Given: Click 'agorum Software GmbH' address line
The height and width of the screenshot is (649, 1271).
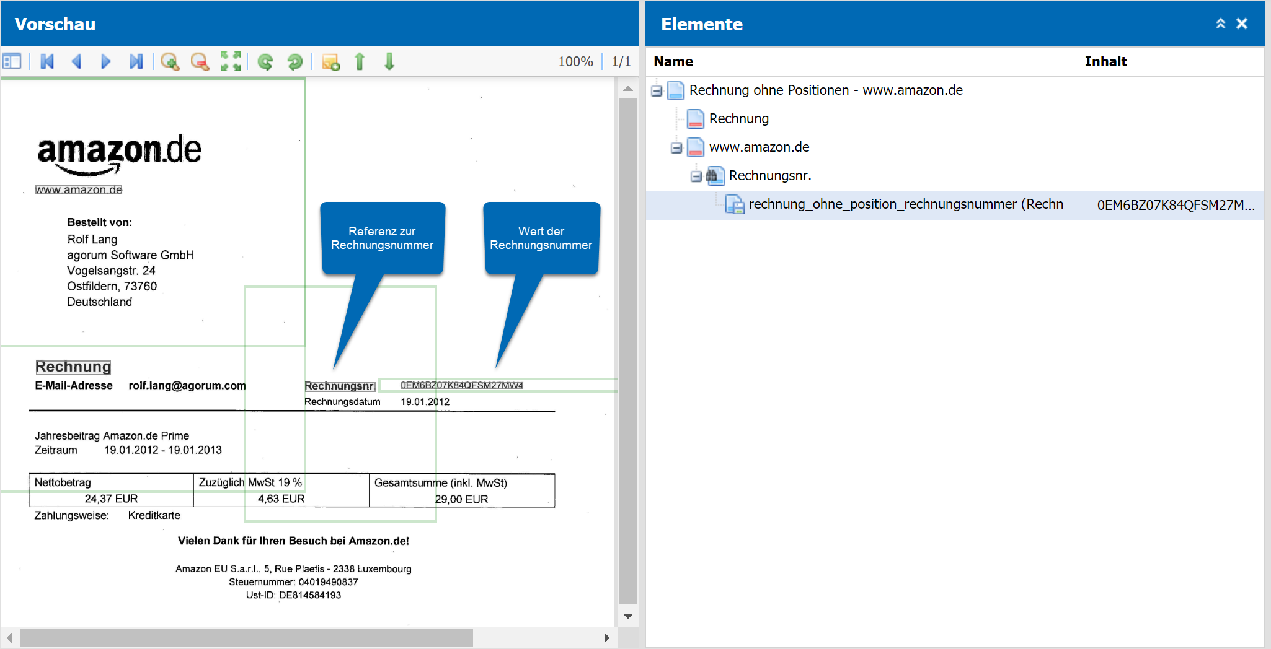Looking at the screenshot, I should pyautogui.click(x=130, y=255).
